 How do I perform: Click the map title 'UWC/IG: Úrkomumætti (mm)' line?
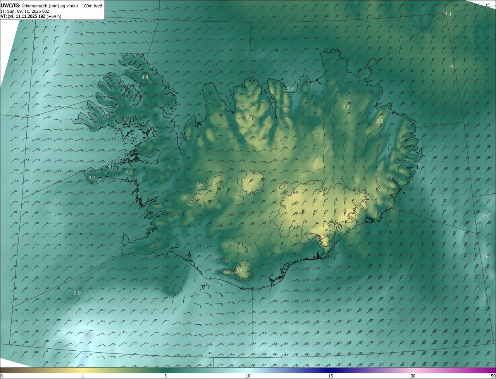pyautogui.click(x=52, y=5)
